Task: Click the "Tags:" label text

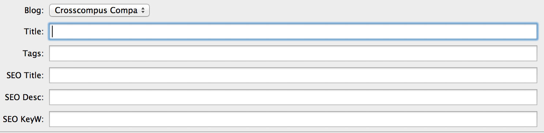Action: [x=33, y=54]
